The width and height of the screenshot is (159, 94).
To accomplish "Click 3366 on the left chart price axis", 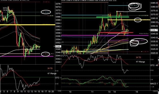I will tap(59, 20).
